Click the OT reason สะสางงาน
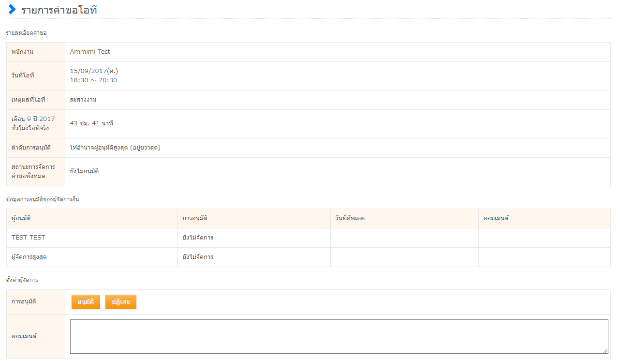 tap(83, 100)
